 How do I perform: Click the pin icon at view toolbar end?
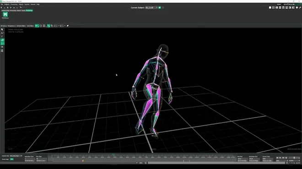tap(68, 26)
